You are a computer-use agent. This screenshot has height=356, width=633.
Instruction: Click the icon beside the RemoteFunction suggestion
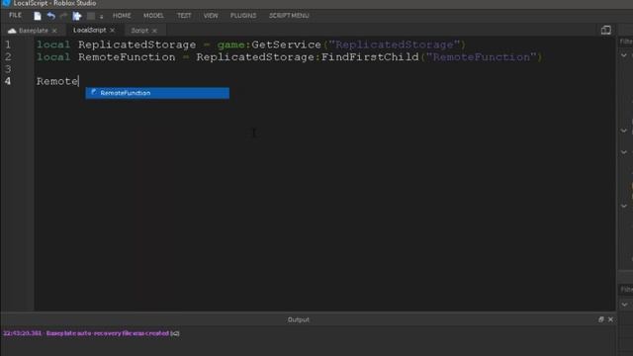click(x=93, y=92)
